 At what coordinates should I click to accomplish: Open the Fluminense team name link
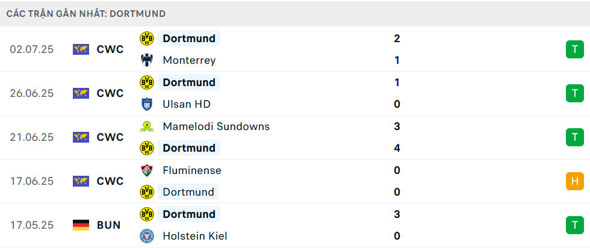[x=192, y=170]
